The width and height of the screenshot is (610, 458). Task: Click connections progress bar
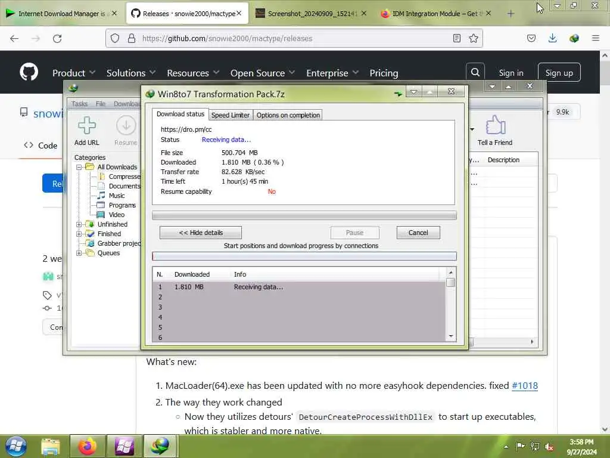[304, 256]
